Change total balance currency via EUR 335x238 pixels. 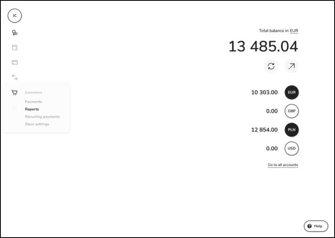tap(294, 31)
